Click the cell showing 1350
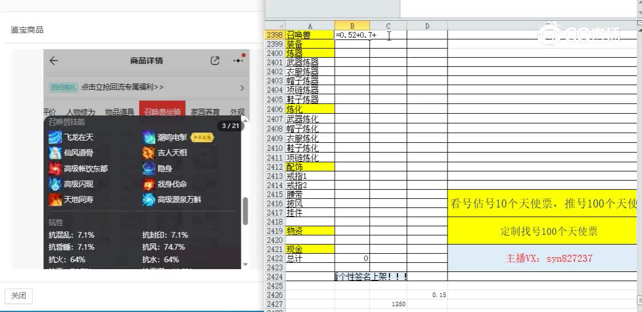Screen dimensions: 642x312 [388, 304]
